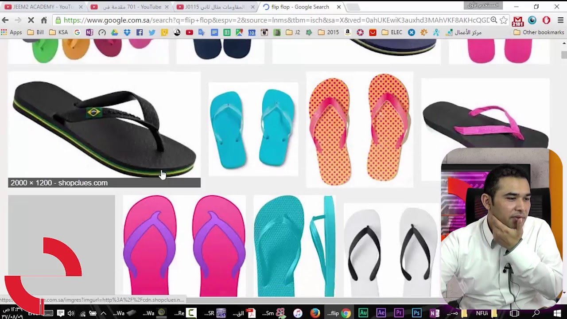Image resolution: width=567 pixels, height=319 pixels.
Task: Open the Google Maps bookmark icon
Action: click(239, 32)
